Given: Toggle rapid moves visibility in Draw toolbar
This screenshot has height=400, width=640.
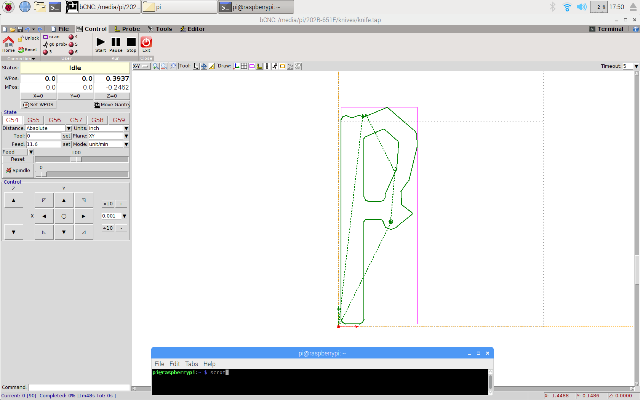Looking at the screenshot, I should click(275, 66).
